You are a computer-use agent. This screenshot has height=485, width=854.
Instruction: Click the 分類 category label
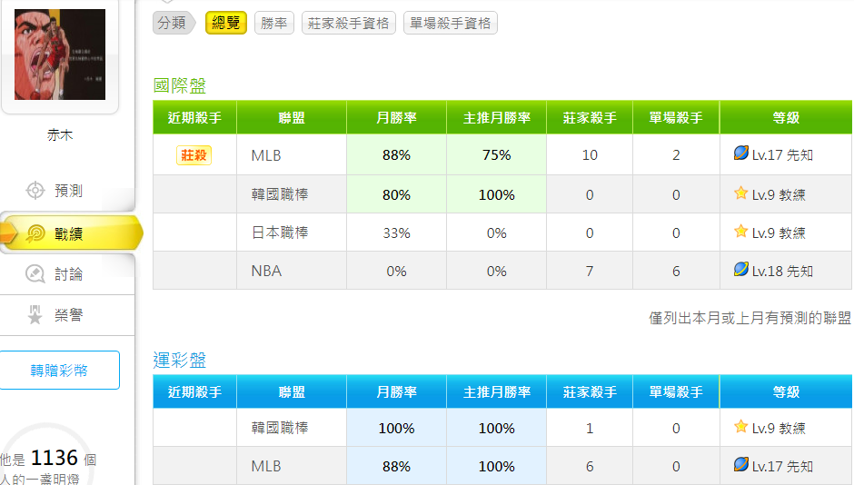[172, 23]
